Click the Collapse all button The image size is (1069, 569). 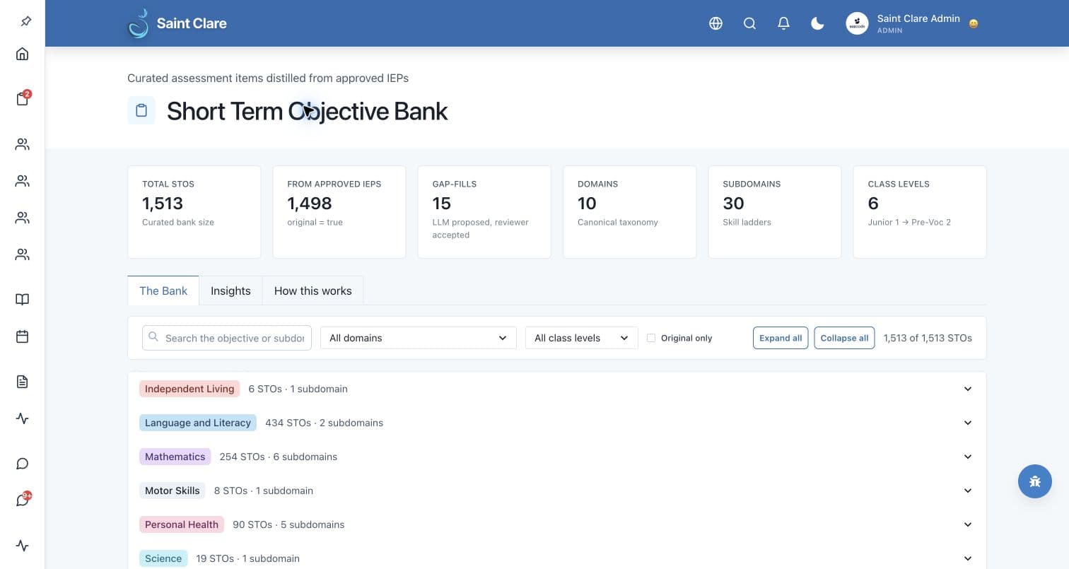pyautogui.click(x=844, y=338)
